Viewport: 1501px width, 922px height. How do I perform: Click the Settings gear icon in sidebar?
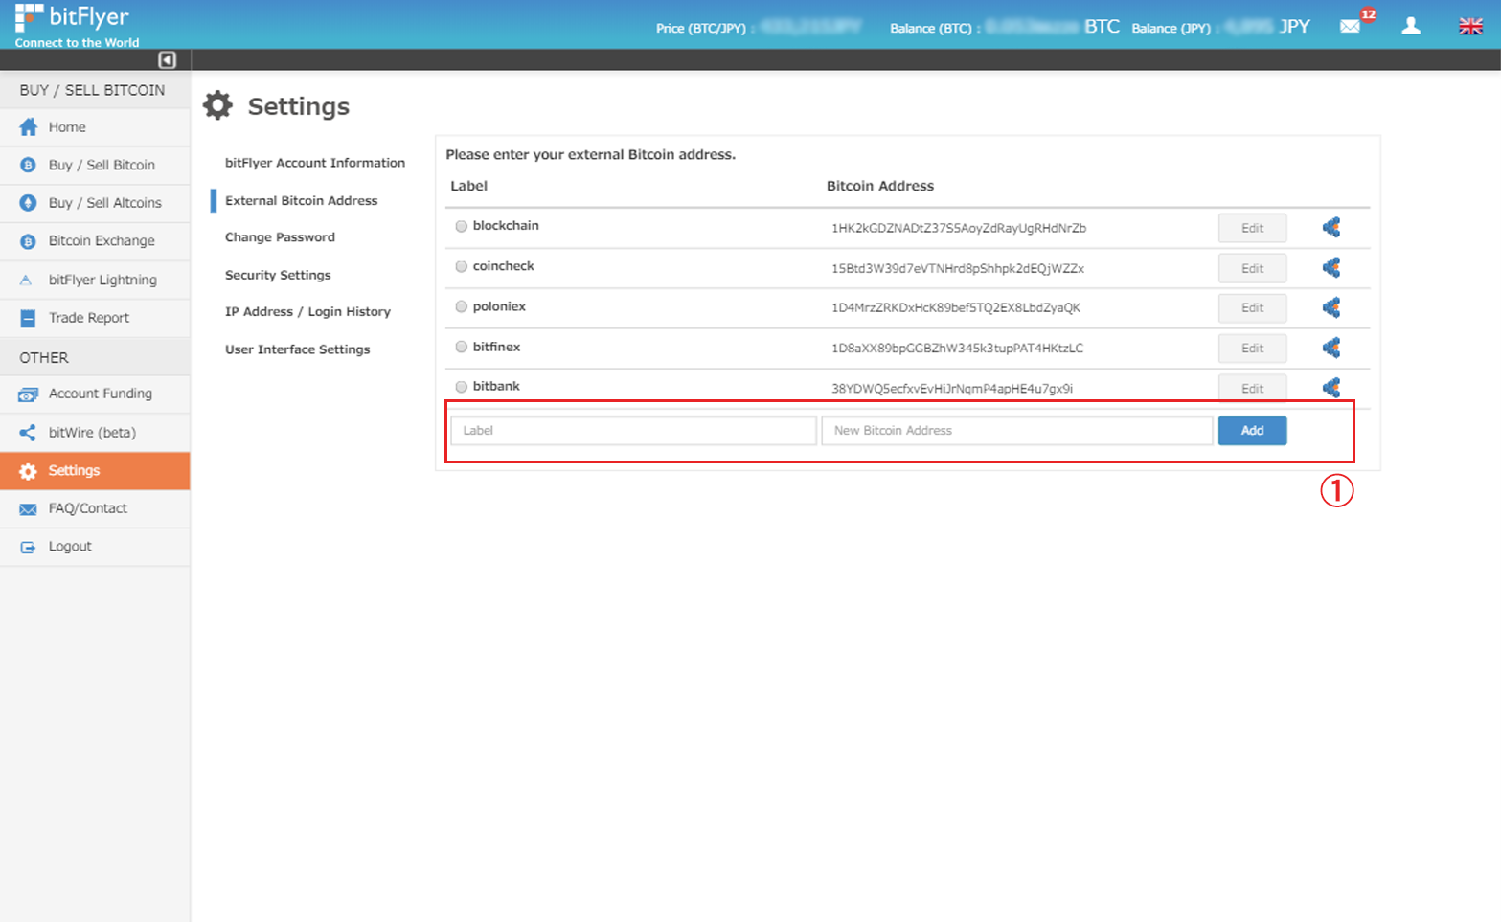(28, 471)
